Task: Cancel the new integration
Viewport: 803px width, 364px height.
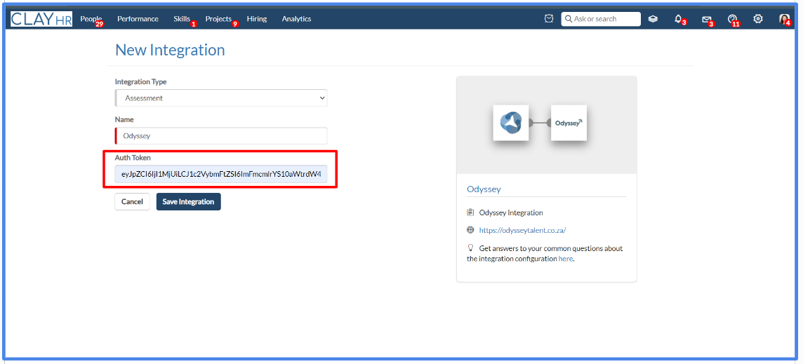Action: pos(132,202)
